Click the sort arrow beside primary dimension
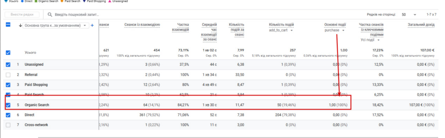445x138 pixels. [x=20, y=25]
